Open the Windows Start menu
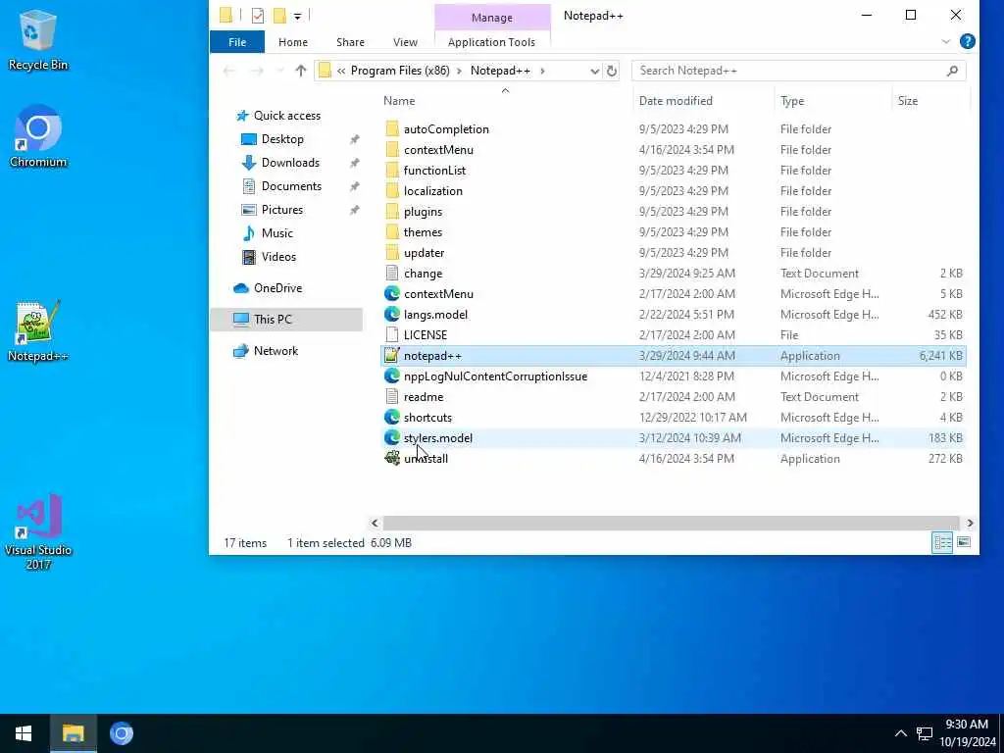The image size is (1004, 753). pyautogui.click(x=24, y=733)
